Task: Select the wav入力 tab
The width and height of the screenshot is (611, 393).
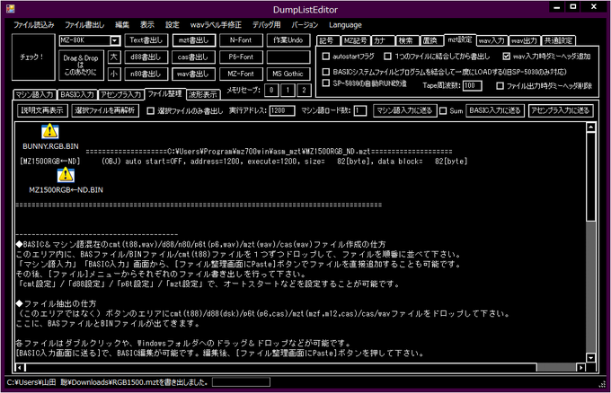Action: coord(492,40)
